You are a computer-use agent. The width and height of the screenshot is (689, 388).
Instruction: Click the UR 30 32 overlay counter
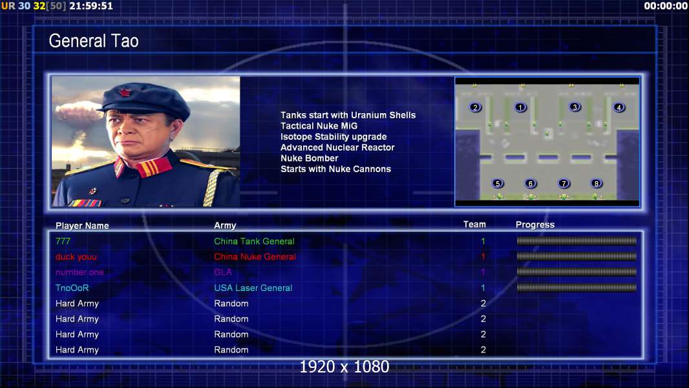tap(34, 6)
